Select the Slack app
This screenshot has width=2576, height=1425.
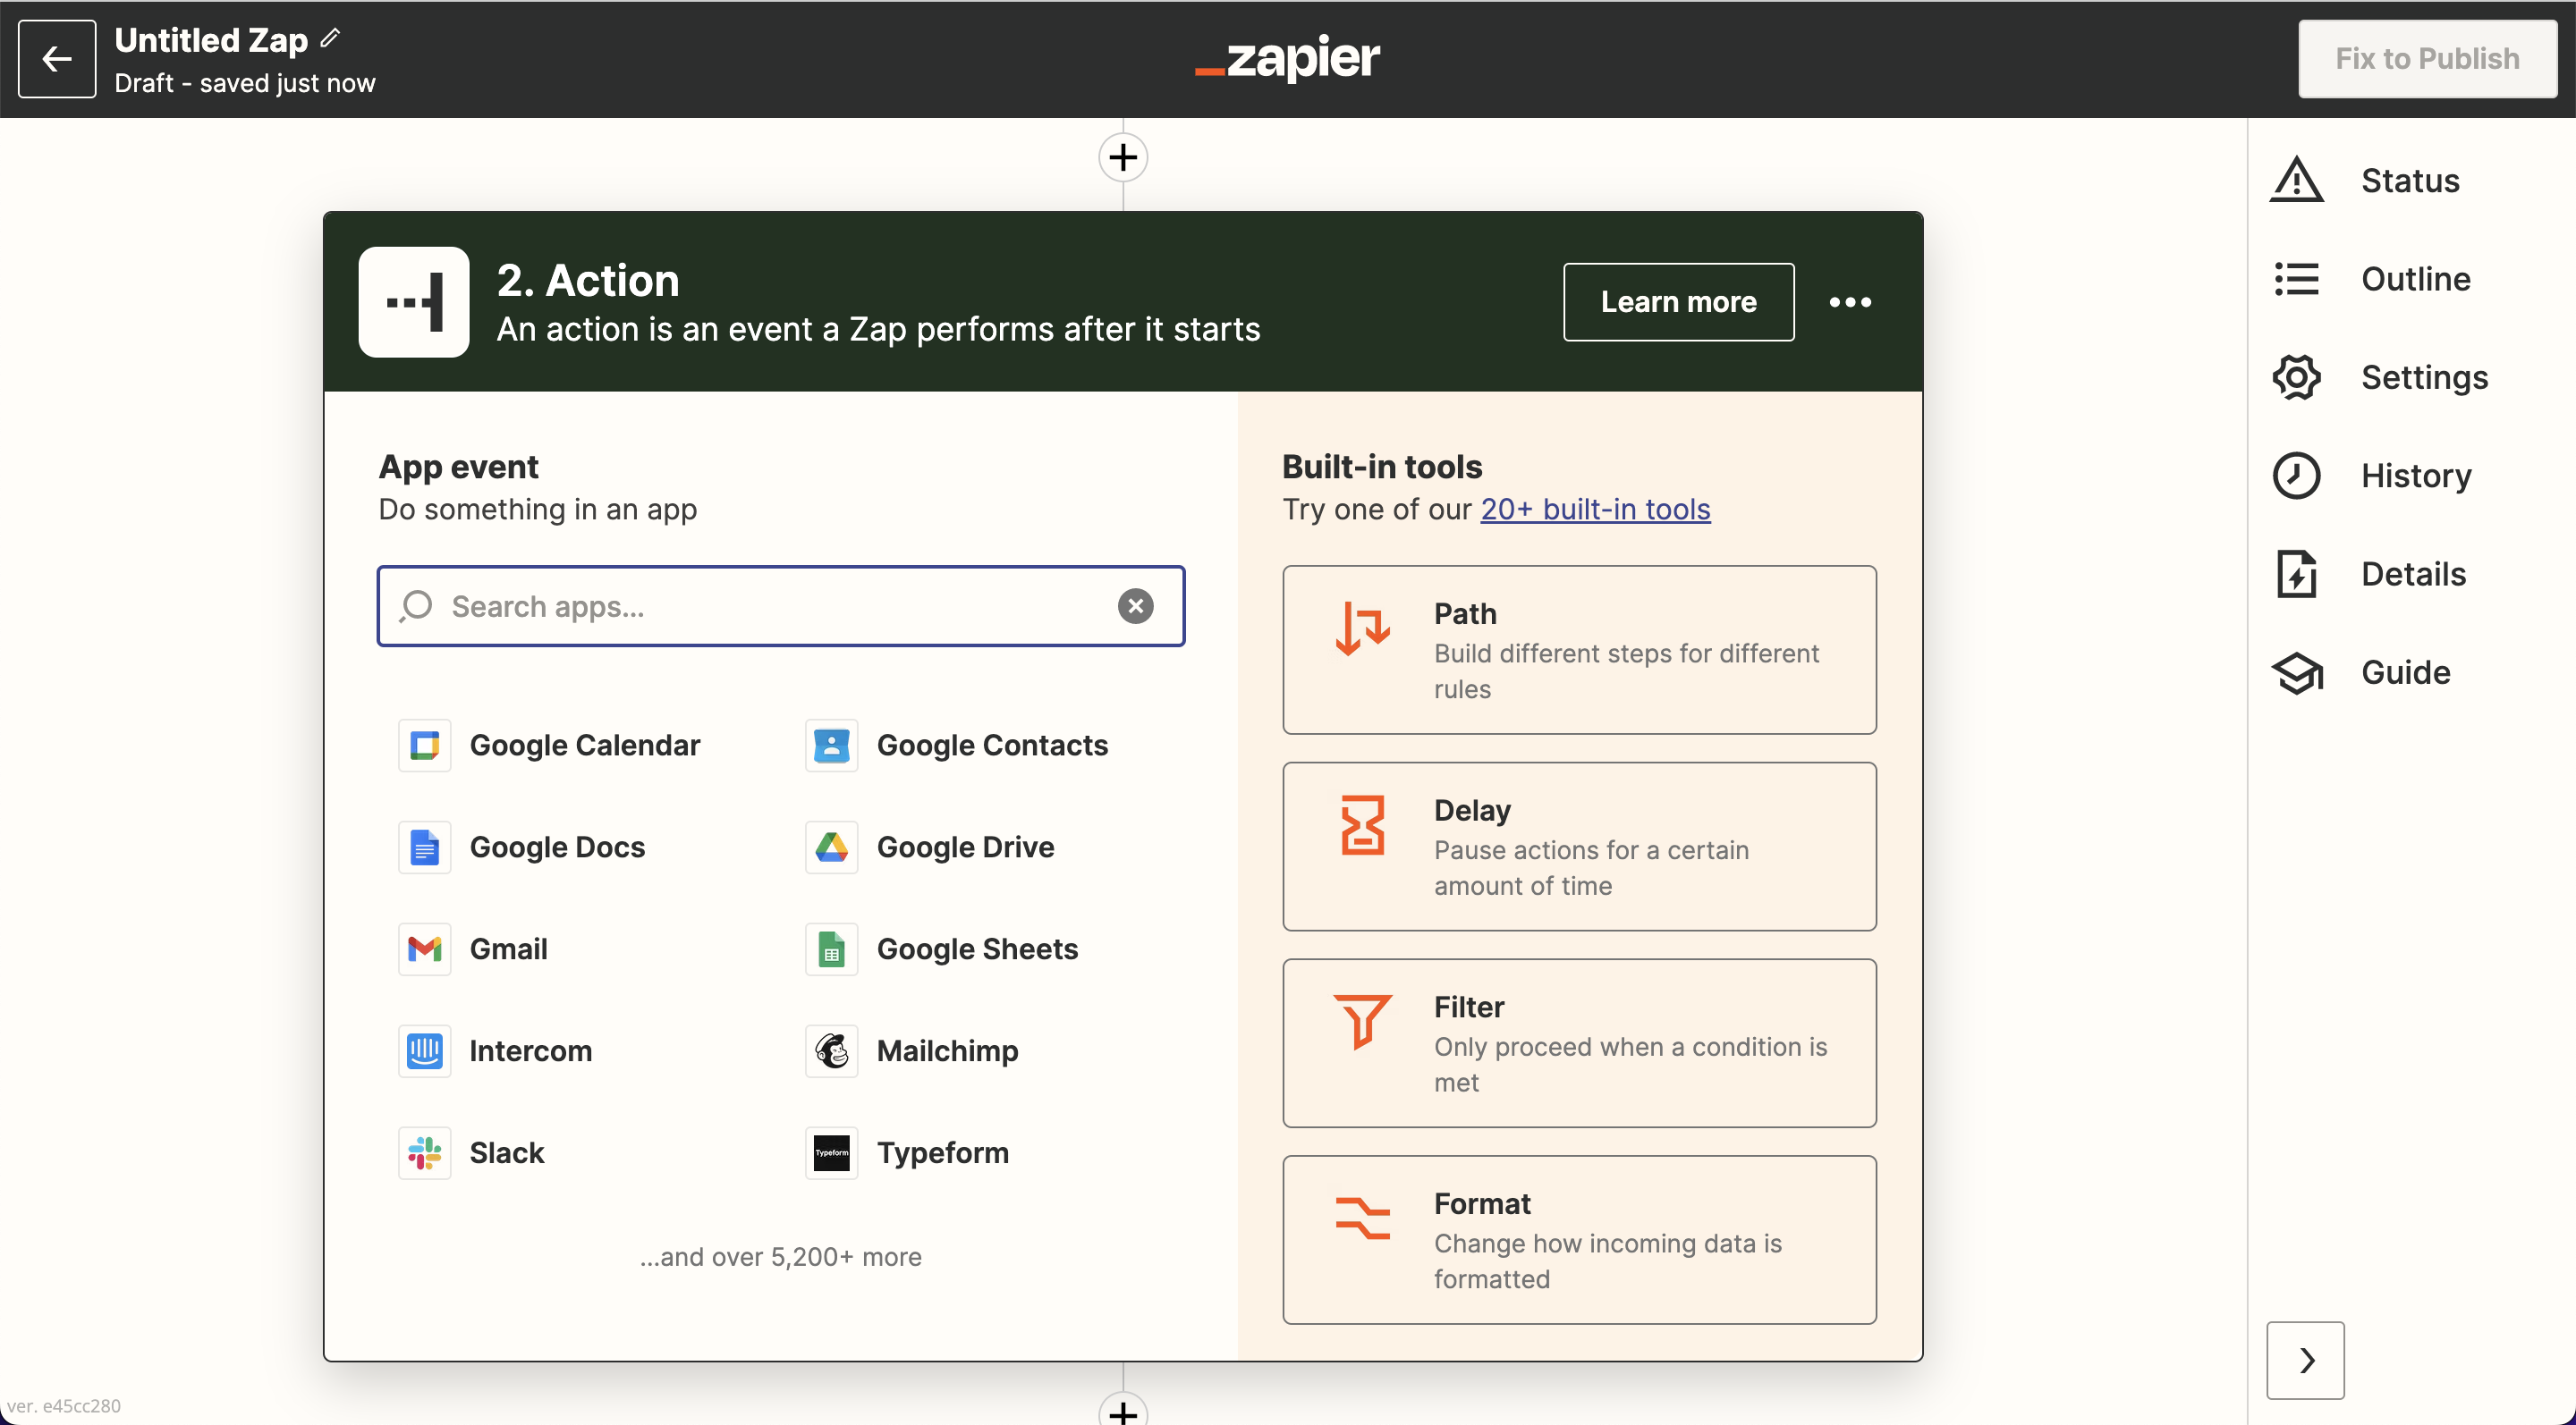tap(506, 1152)
